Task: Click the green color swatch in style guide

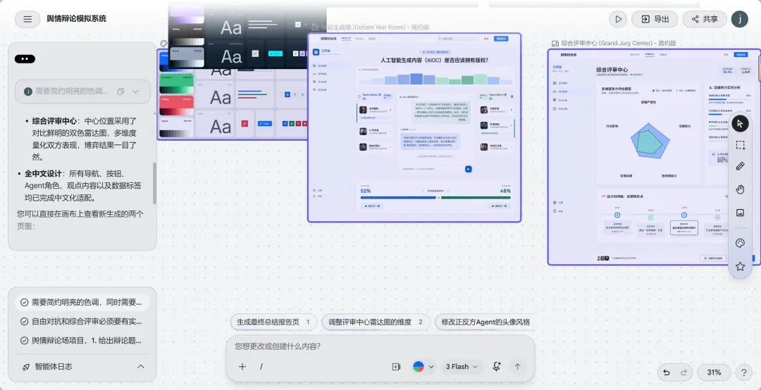Action: click(x=176, y=84)
